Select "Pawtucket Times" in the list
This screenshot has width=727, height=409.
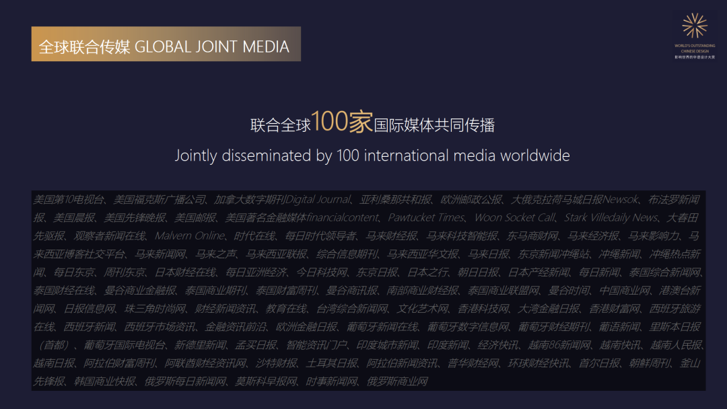[426, 218]
